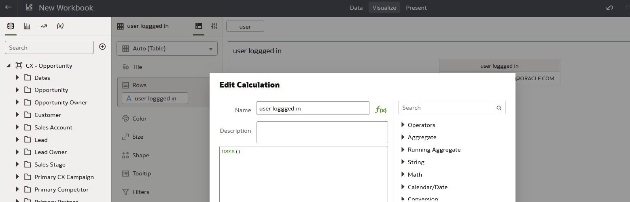The height and width of the screenshot is (202, 630).
Task: Click the user canvas tab button
Action: [x=245, y=27]
